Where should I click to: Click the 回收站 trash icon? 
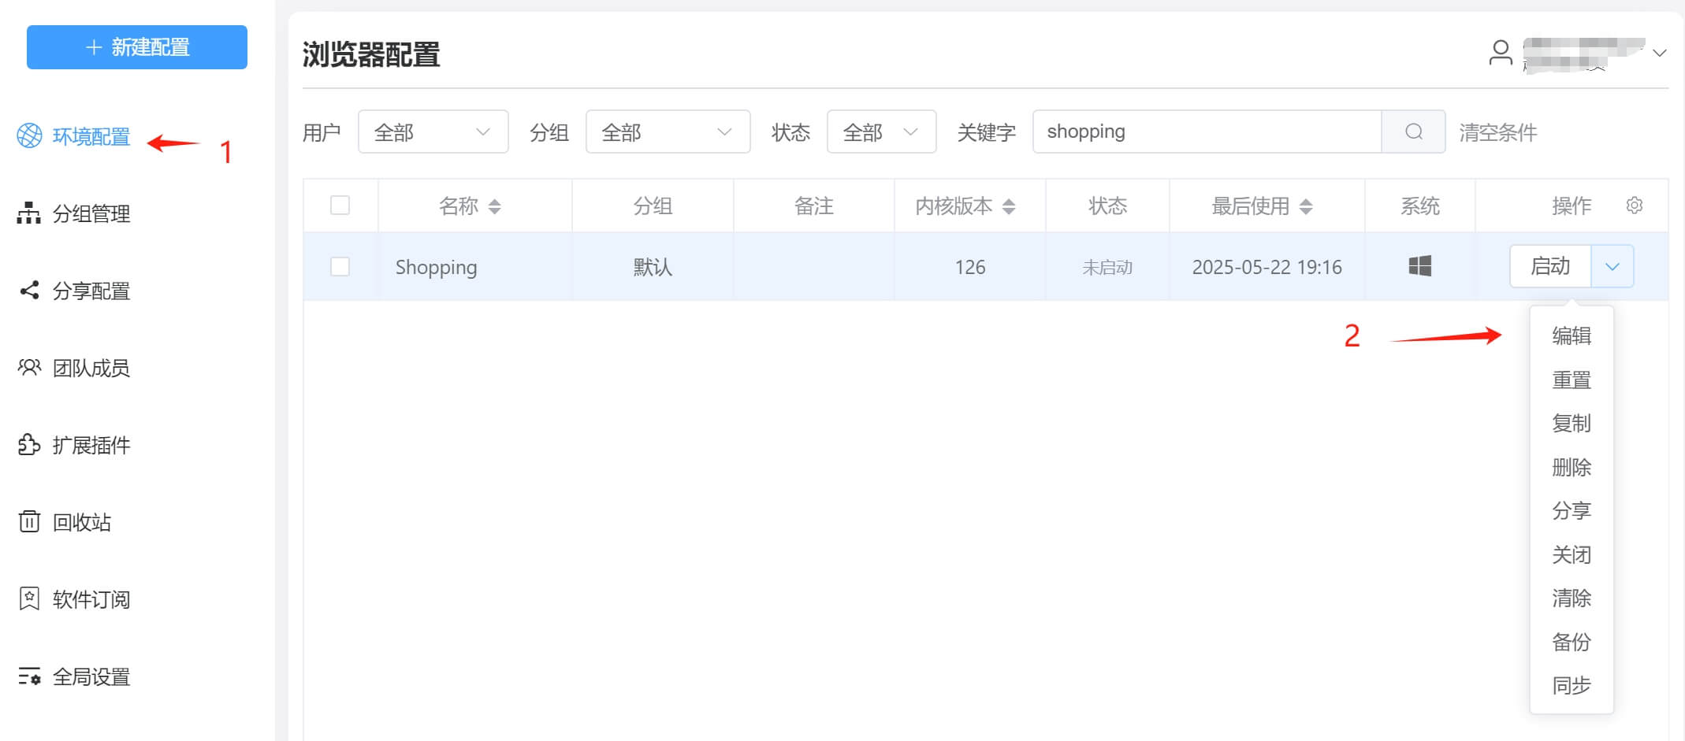coord(29,521)
